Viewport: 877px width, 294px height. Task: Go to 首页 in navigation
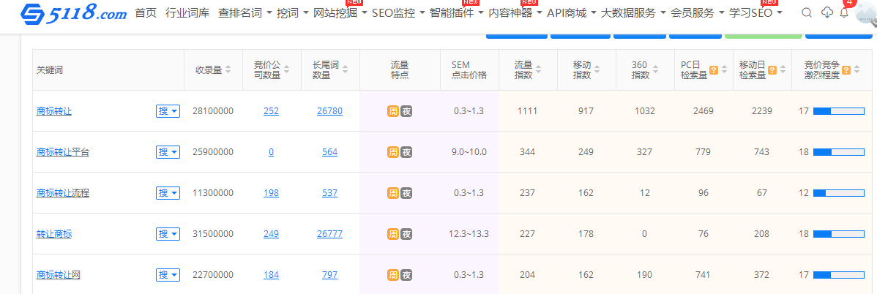click(x=146, y=13)
